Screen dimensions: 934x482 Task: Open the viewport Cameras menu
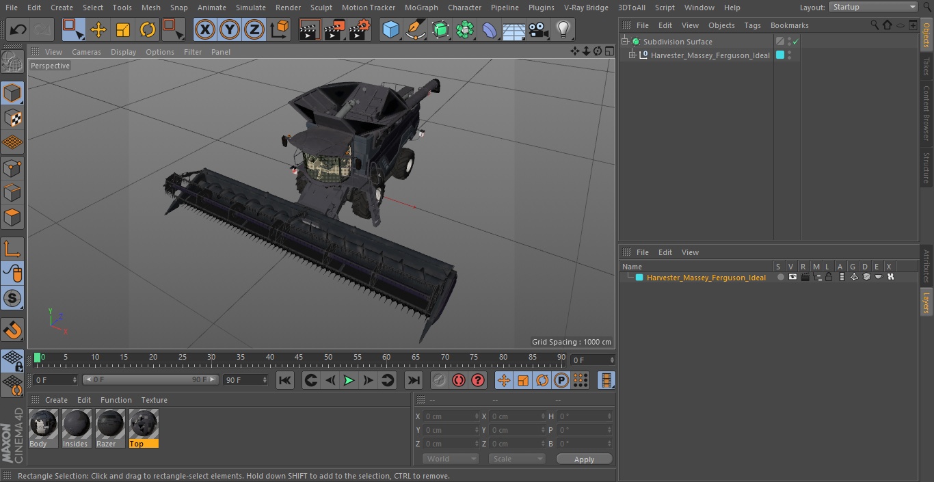pos(86,52)
